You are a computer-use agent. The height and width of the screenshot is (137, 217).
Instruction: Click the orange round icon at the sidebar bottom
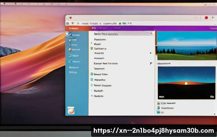(71, 110)
